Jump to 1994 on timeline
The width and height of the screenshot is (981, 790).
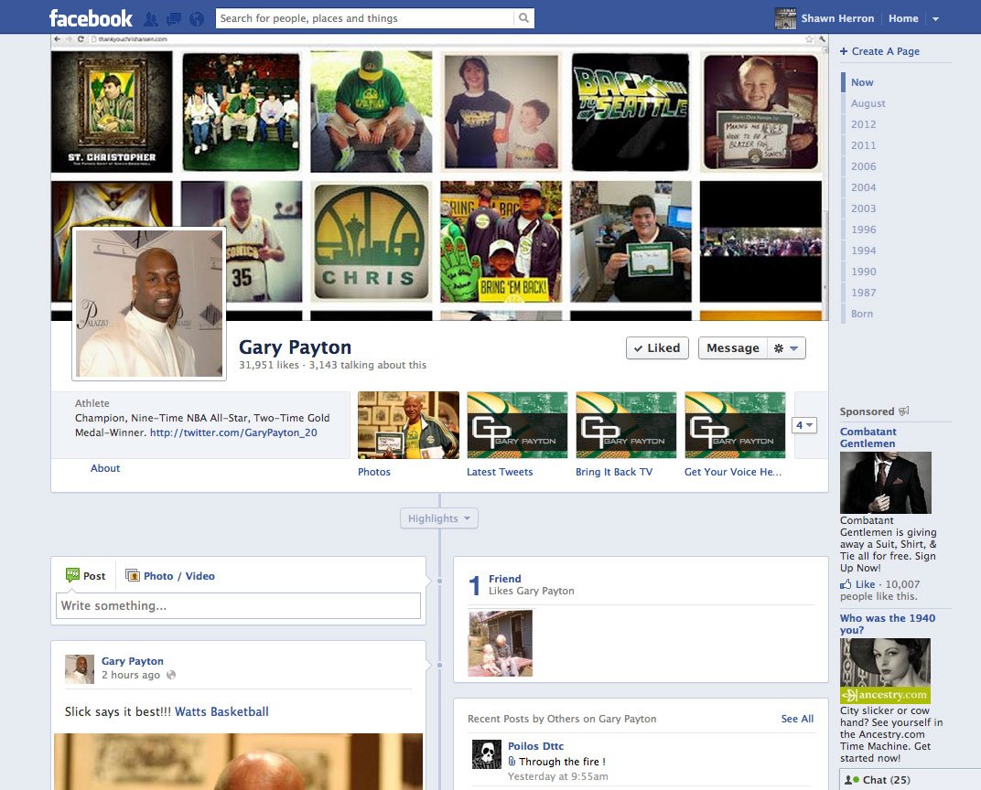(863, 251)
